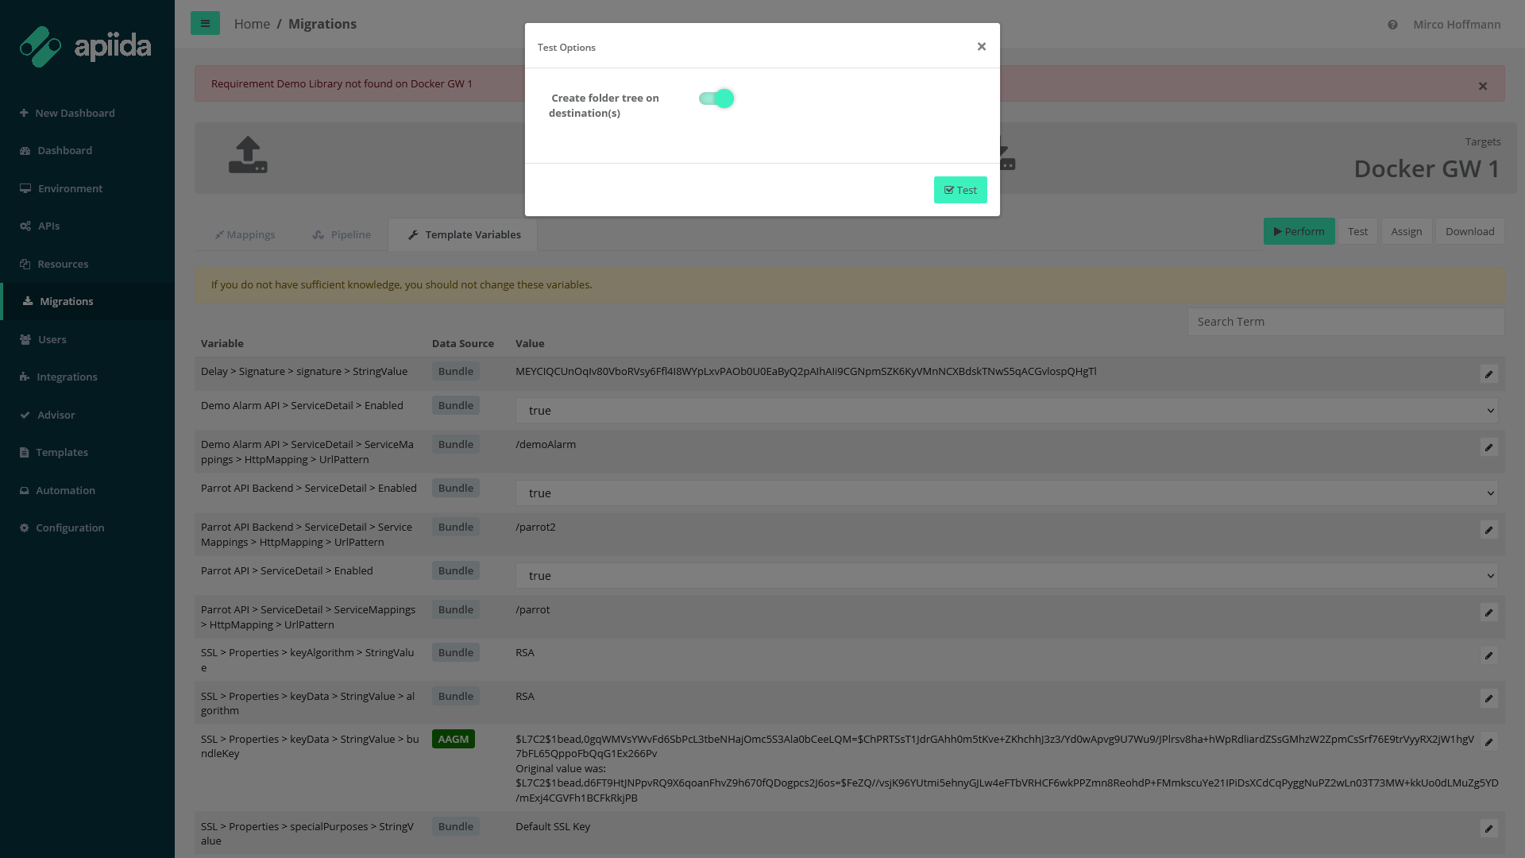Expand Parrot API Enabled dropdown

1006,576
